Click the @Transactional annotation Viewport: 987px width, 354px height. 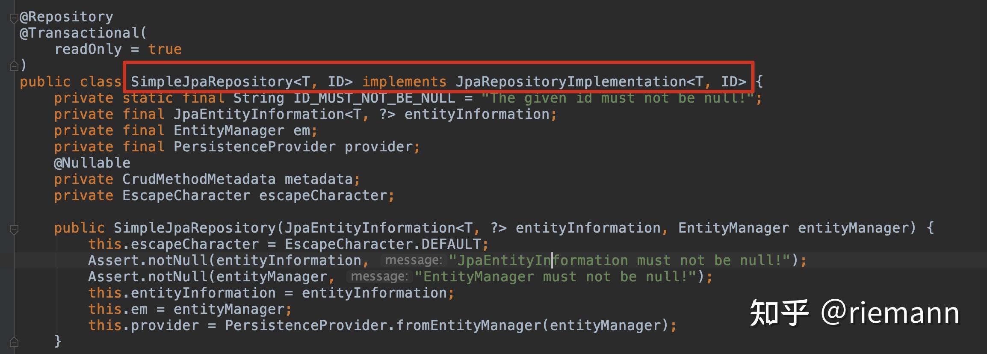(x=80, y=33)
